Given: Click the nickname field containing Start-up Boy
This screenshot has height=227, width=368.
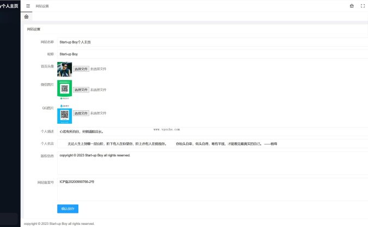Looking at the screenshot, I should tap(212, 54).
